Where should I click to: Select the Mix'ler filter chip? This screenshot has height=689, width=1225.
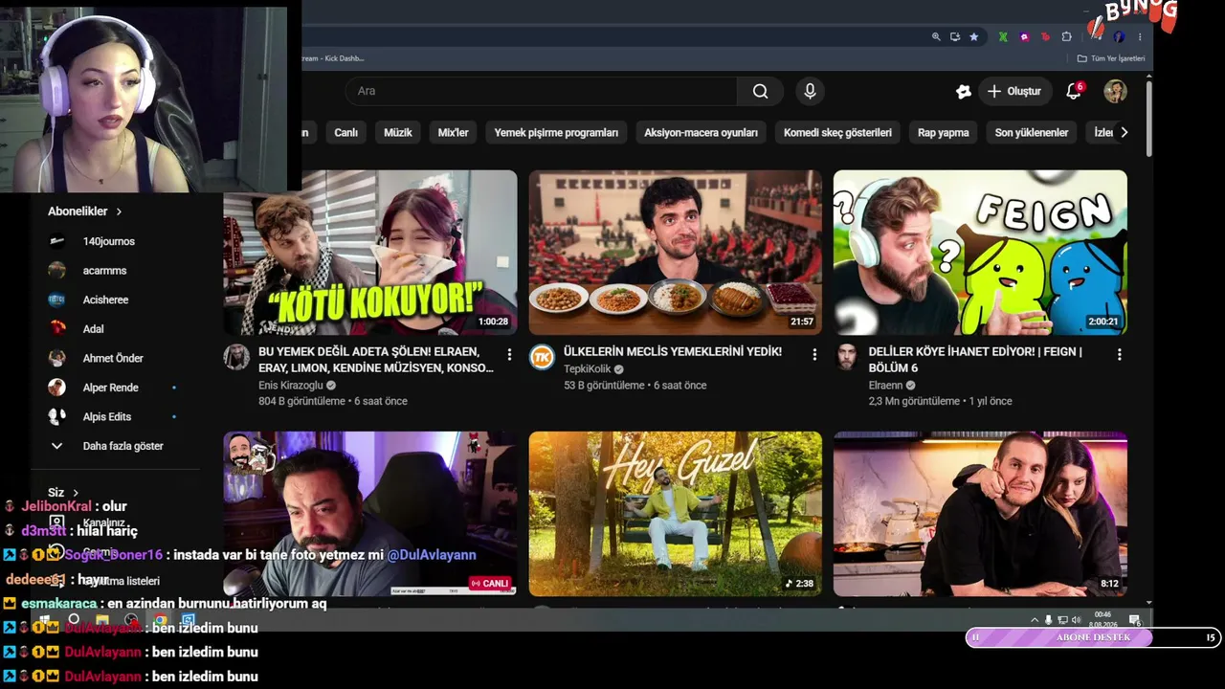tap(454, 132)
